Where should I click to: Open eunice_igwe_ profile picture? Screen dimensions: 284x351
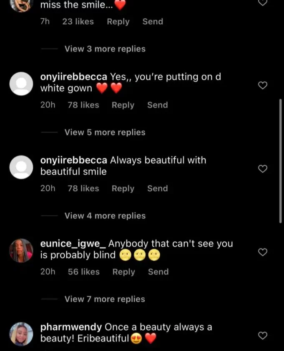click(x=21, y=250)
